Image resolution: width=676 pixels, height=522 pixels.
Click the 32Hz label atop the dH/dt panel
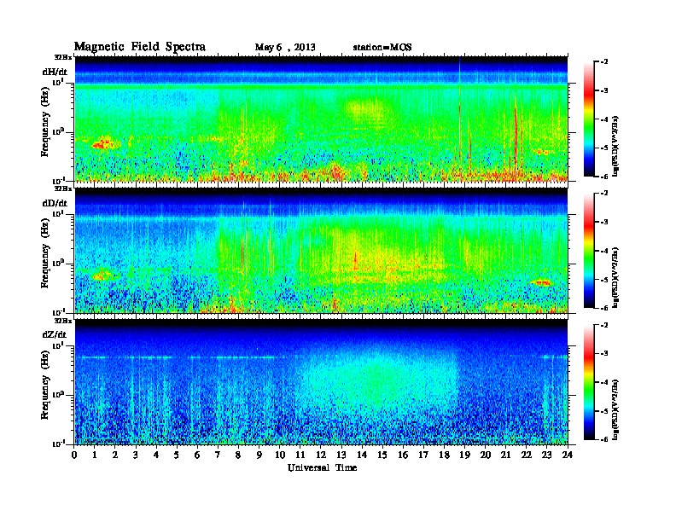[x=62, y=57]
